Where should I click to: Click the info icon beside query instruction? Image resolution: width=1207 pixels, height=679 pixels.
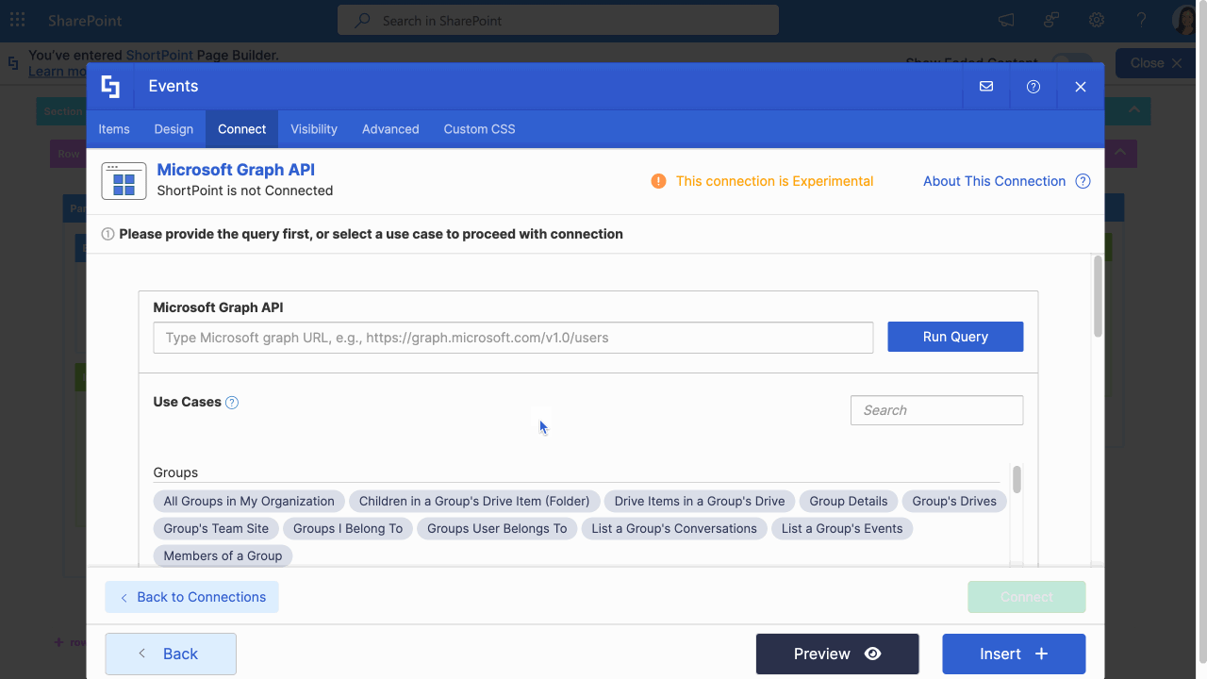[107, 234]
